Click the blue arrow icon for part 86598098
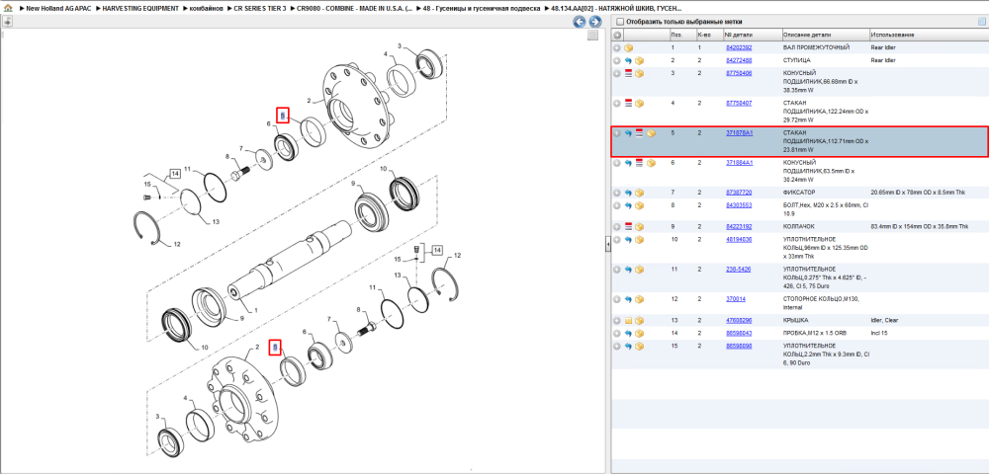This screenshot has width=989, height=474. (x=628, y=347)
